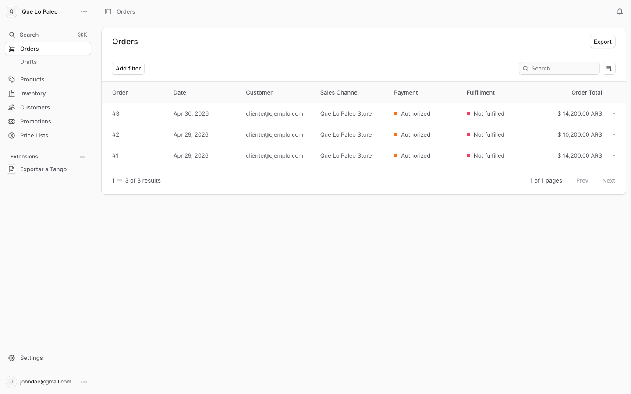Click the Promotions ticket icon
This screenshot has width=631, height=394.
point(12,121)
